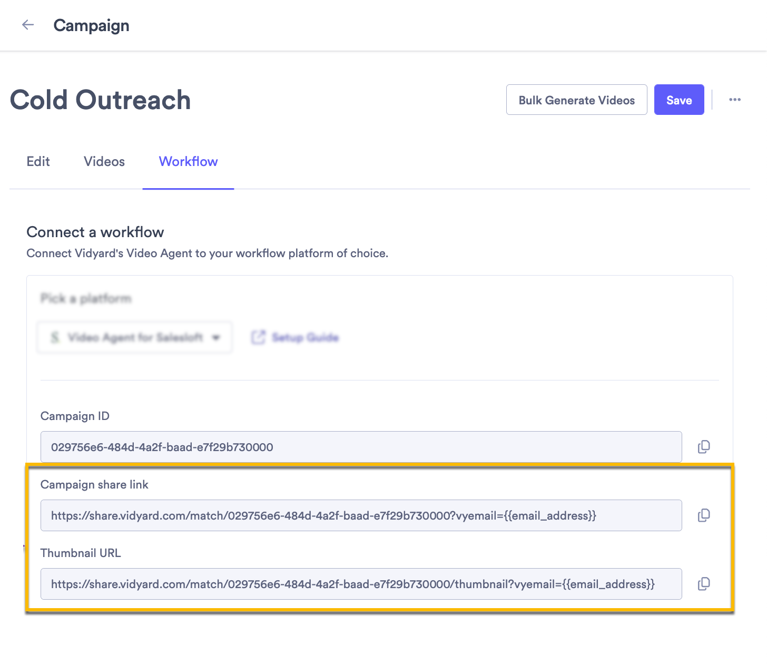This screenshot has height=664, width=767.
Task: Click the Connect Vidyard's Video Agent description text
Action: pyautogui.click(x=207, y=253)
